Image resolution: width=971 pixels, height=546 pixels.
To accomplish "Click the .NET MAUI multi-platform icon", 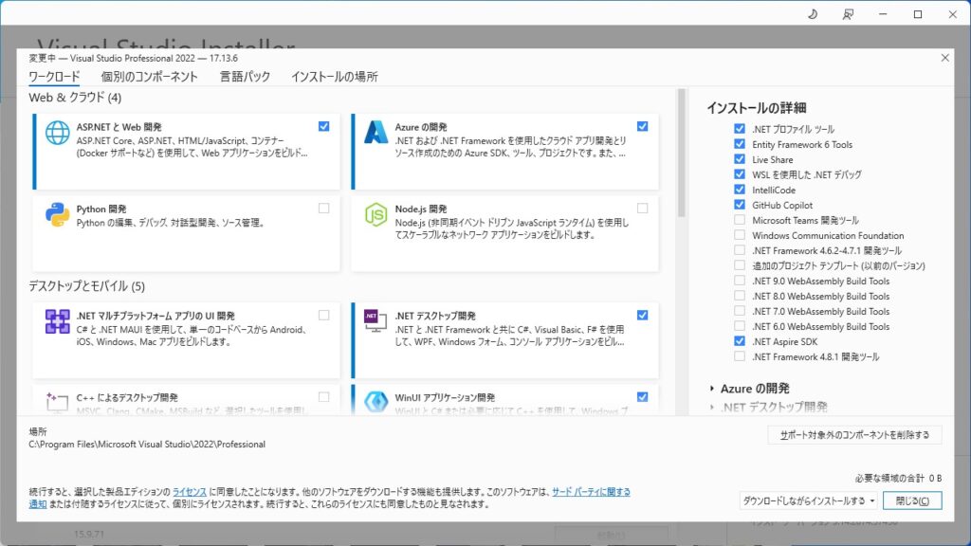I will click(57, 321).
